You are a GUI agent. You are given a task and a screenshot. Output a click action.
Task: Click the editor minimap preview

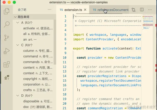click(148, 22)
